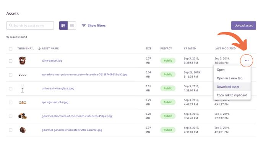263x148 pixels.
Task: Click Public badge in wine-basket.jpg row
Action: coord(168,60)
